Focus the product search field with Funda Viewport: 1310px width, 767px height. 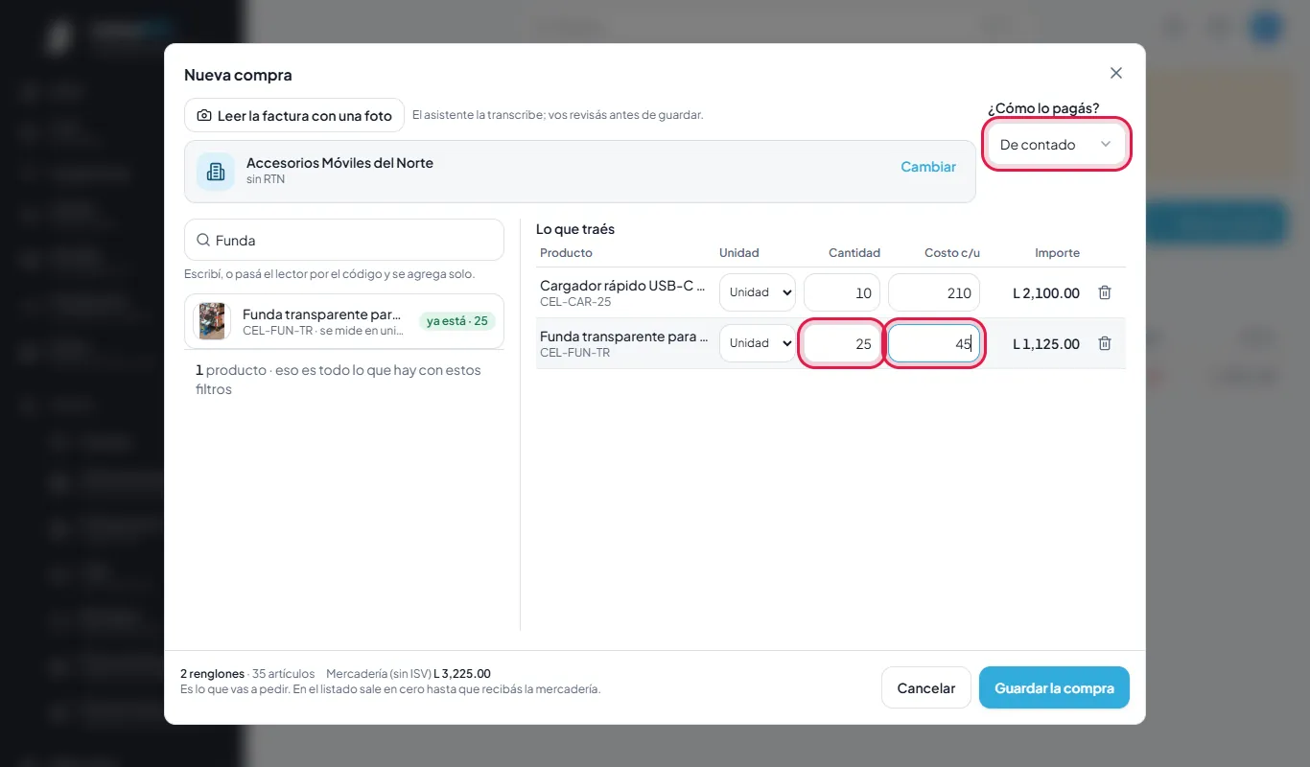[x=344, y=240]
